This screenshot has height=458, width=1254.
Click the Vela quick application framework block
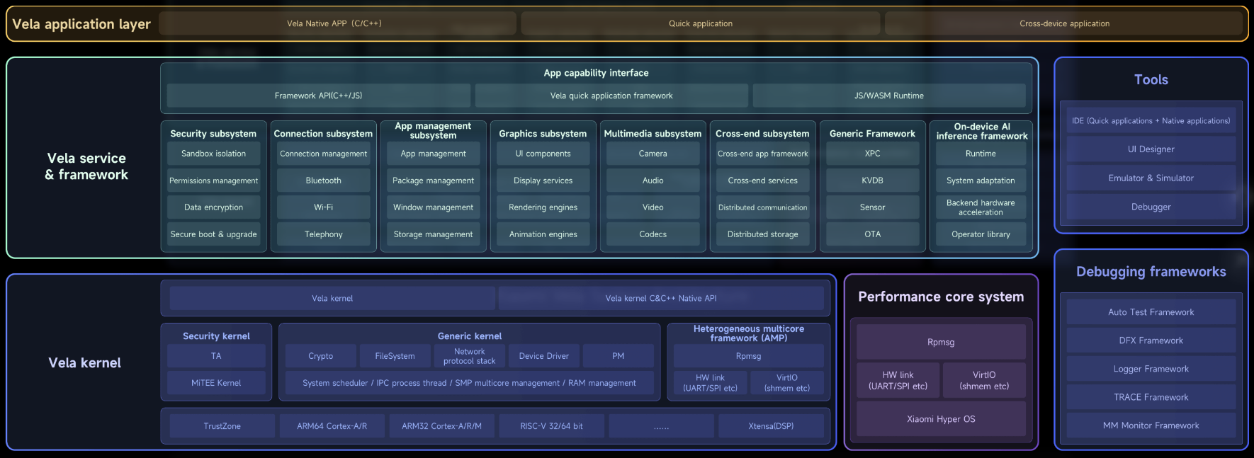[611, 96]
